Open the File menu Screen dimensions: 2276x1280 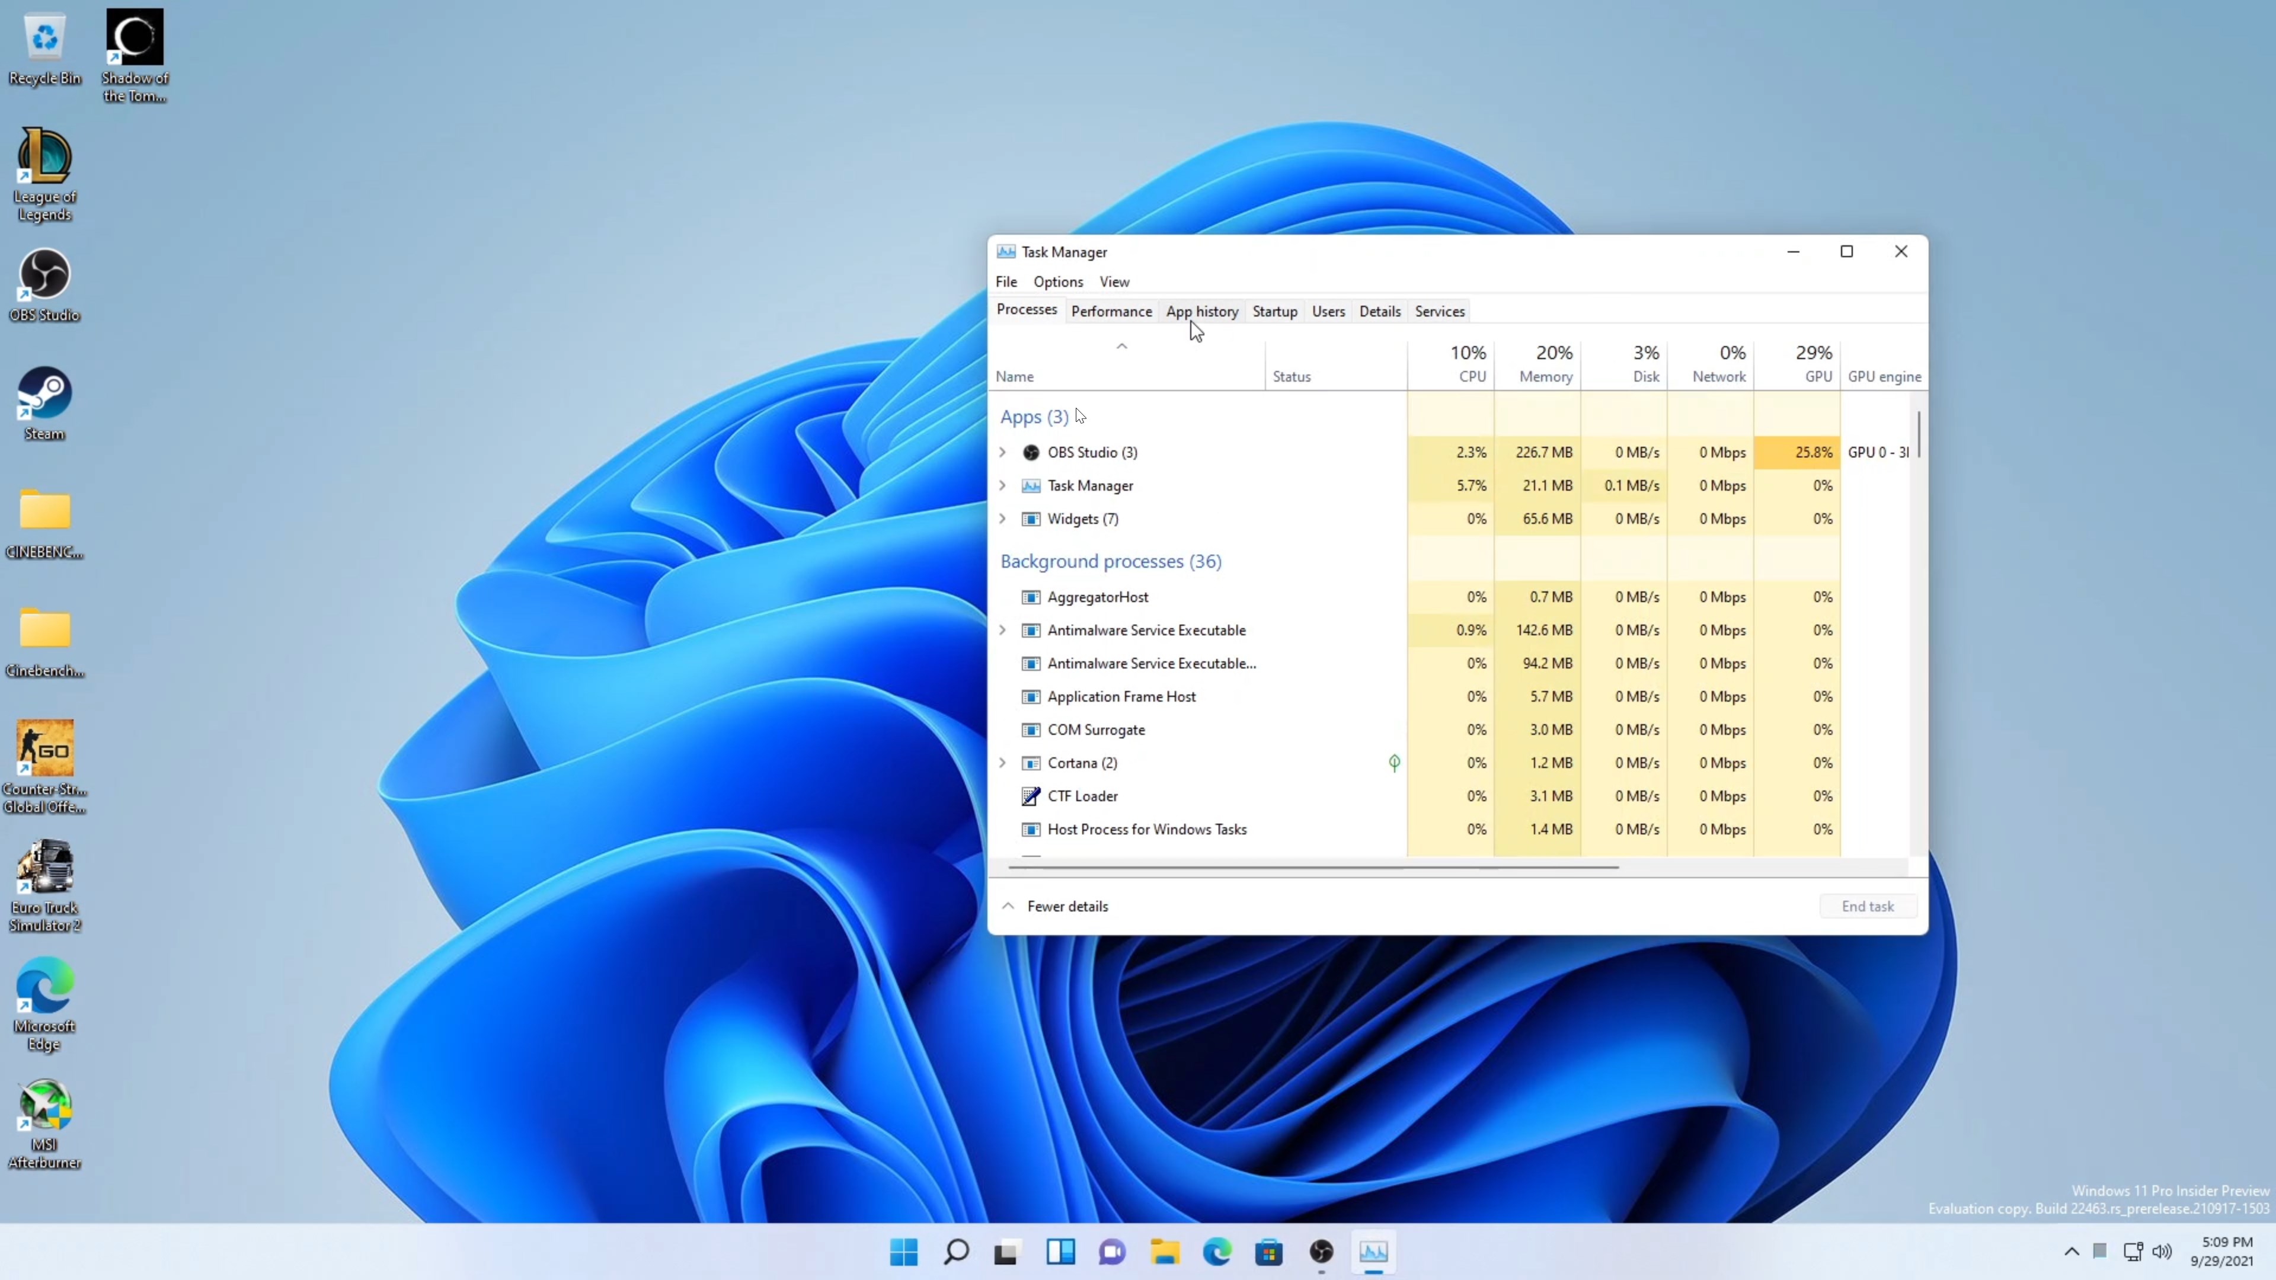click(1006, 282)
